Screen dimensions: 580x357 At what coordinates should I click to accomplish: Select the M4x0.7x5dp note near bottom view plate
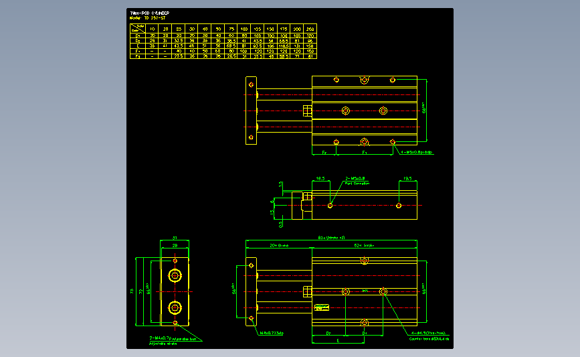coord(272,334)
